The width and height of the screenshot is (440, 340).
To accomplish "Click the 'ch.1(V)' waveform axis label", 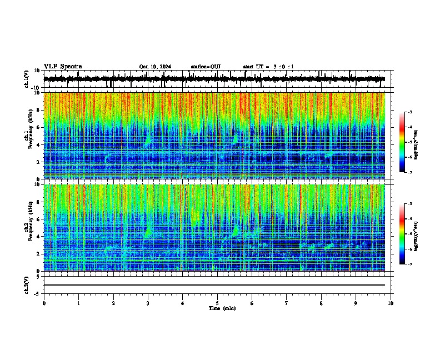I will tap(27, 79).
